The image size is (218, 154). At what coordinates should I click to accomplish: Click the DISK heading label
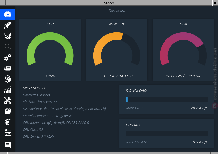tap(184, 24)
